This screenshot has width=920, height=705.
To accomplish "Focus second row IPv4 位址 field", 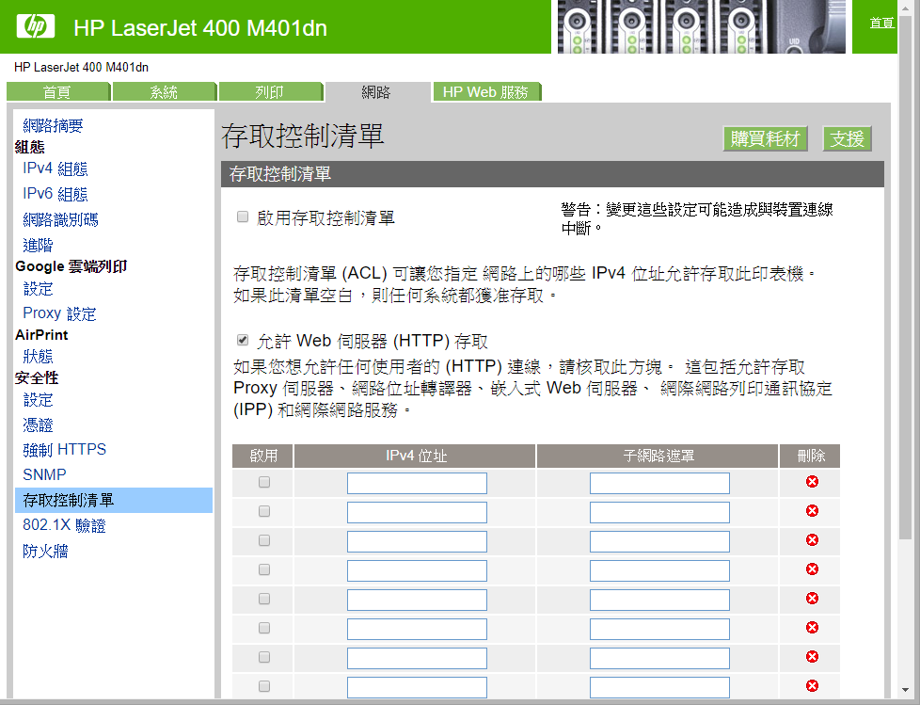I will click(417, 512).
